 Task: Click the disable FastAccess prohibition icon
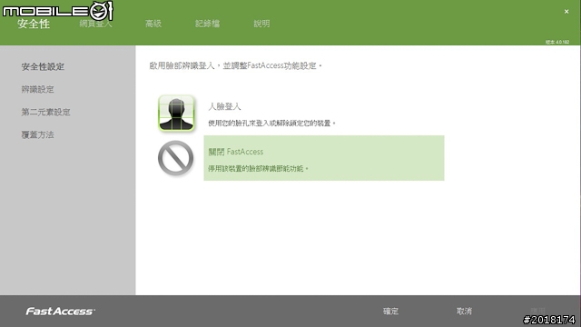pos(175,158)
